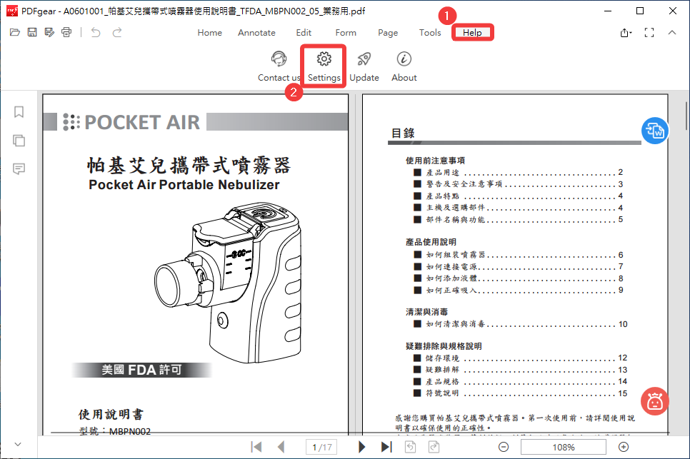Click the 如何添加液體 contents entry
690x459 pixels.
point(519,278)
